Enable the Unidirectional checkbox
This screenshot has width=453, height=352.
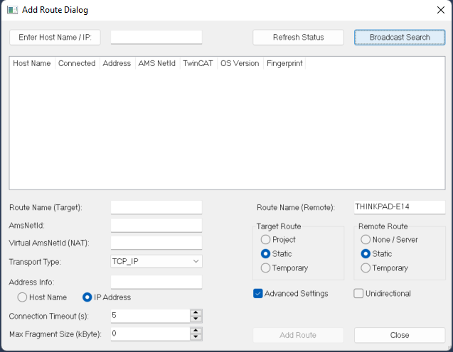[x=358, y=294]
